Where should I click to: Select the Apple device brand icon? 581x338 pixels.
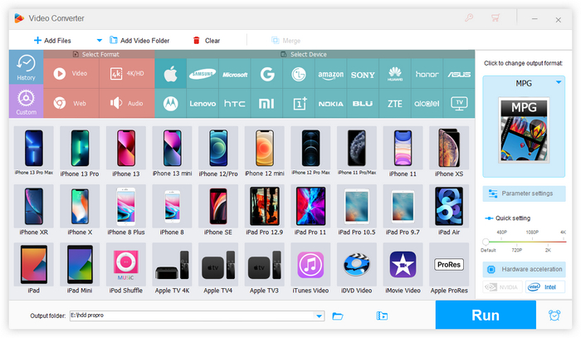(170, 74)
